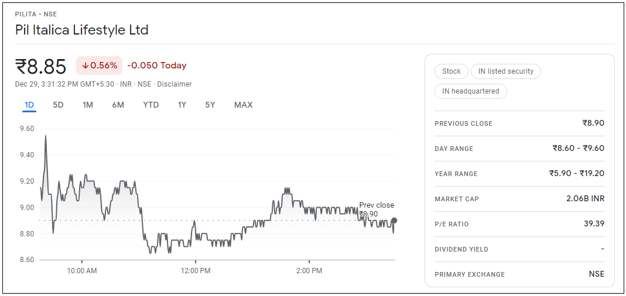Click the YEAR RANGE label
The image size is (626, 296).
coord(456,174)
